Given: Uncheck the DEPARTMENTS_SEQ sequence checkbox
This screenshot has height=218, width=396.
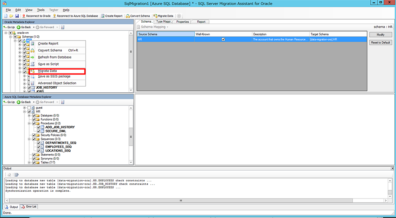Looking at the screenshot, I should point(39,143).
